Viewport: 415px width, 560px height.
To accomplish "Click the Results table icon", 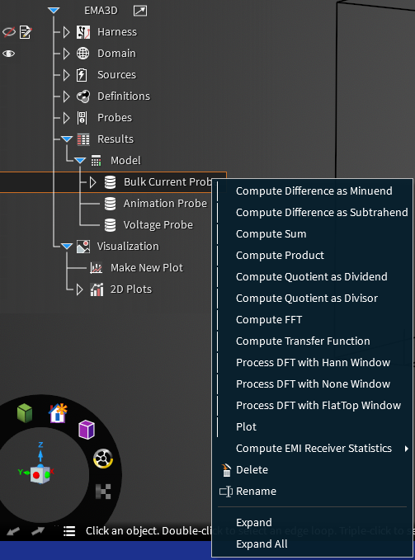I will 83,139.
